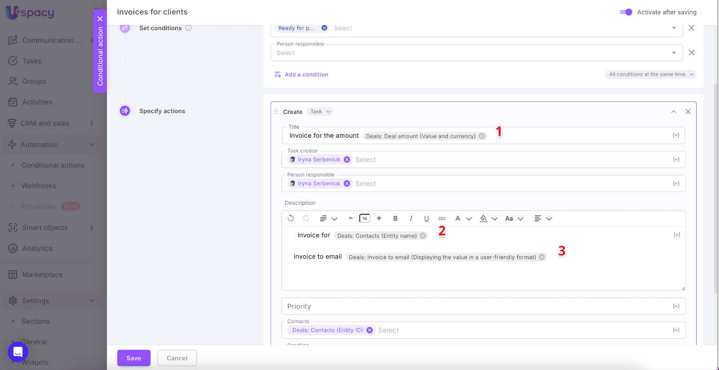Click the Italic formatting icon
Screen dimensions: 719x370
point(411,218)
